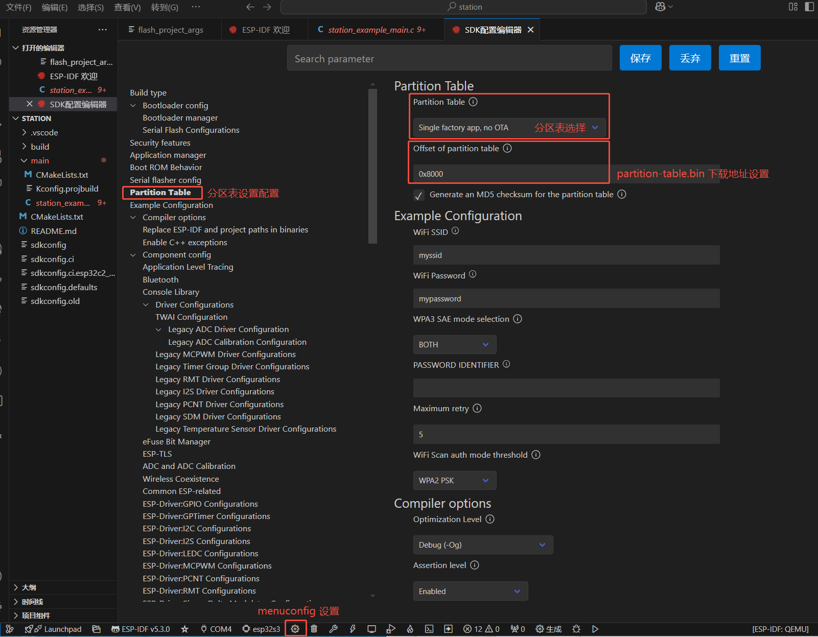Click the lightning flash device icon
This screenshot has width=818, height=637.
click(353, 629)
